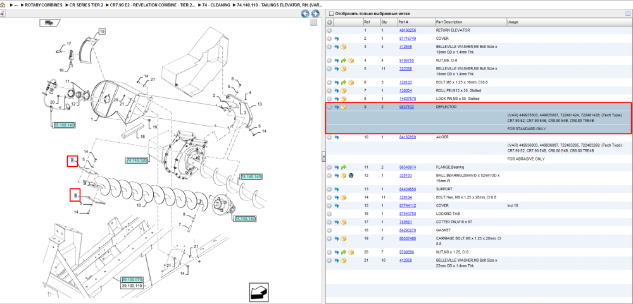Toggle selection circle for ROLL PIN row
Screen dimensions: 633x304
click(329, 91)
